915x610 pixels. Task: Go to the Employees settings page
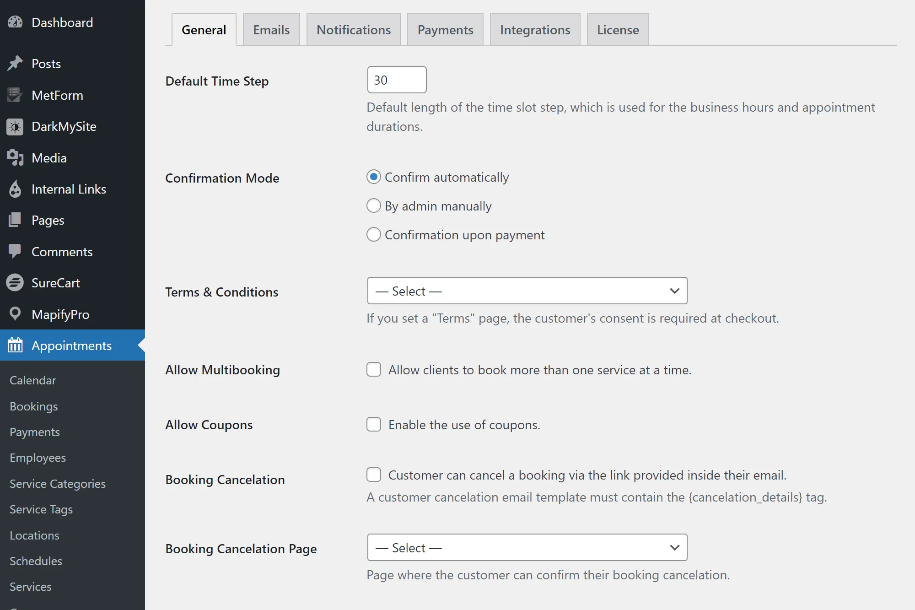38,457
